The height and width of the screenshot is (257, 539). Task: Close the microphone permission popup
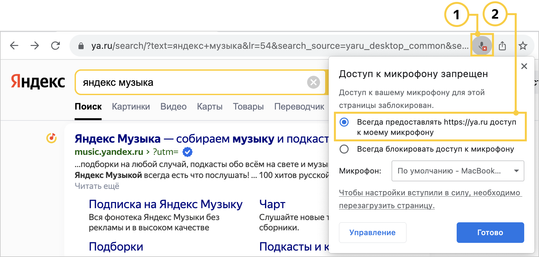pos(524,66)
